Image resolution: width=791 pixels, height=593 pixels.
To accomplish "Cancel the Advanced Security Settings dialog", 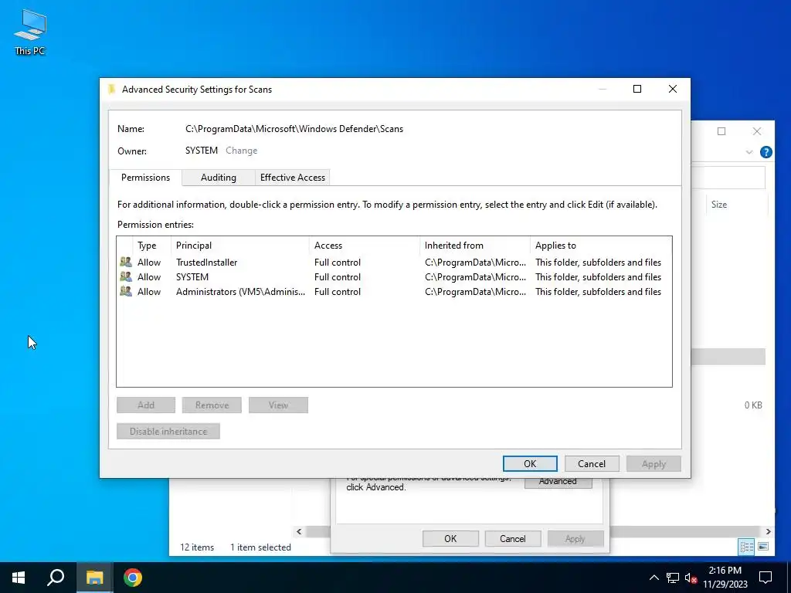I will click(x=592, y=463).
